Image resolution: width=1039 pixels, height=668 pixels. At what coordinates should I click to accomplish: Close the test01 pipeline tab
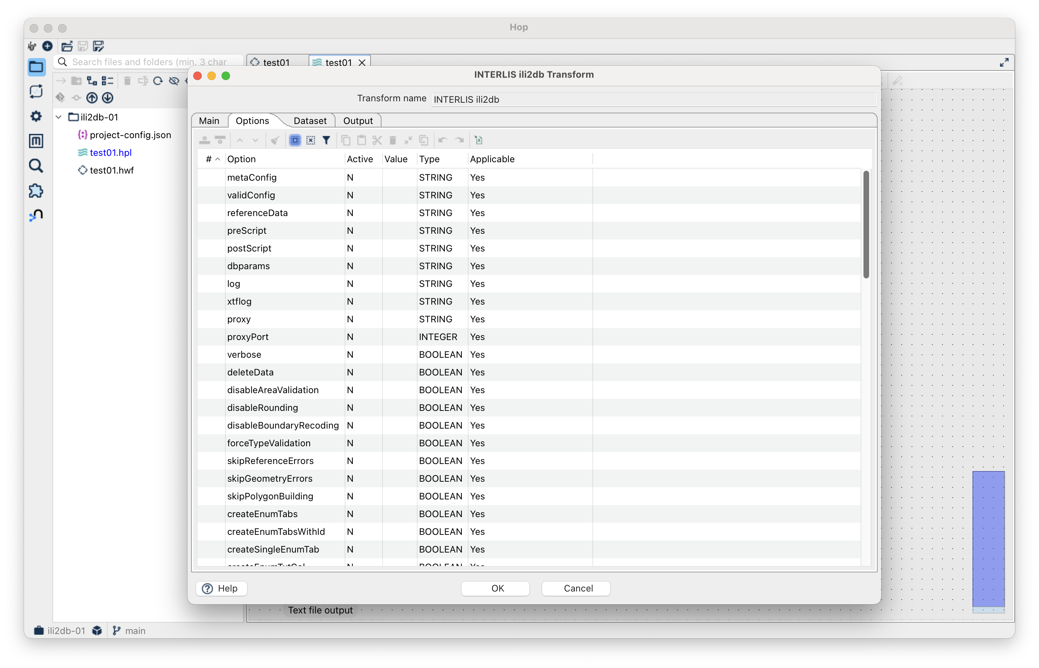tap(362, 62)
